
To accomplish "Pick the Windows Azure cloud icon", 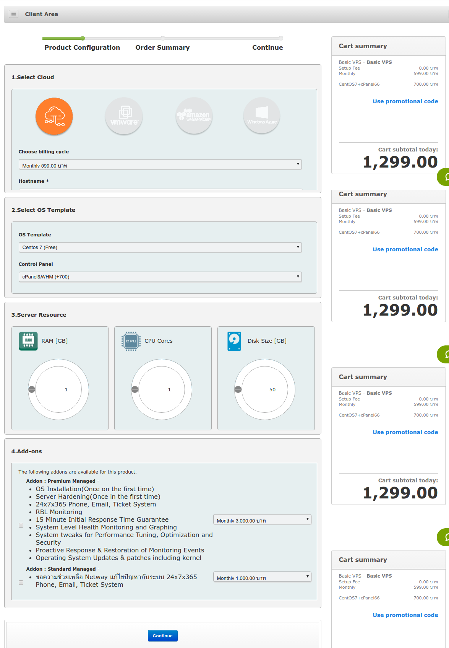I will coord(262,116).
